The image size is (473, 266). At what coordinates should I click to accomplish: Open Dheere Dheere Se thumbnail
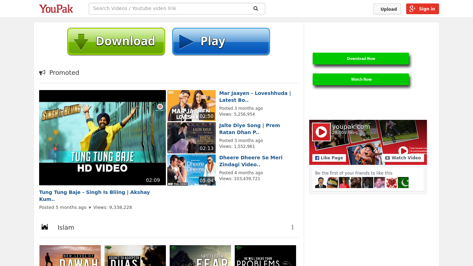coord(191,170)
